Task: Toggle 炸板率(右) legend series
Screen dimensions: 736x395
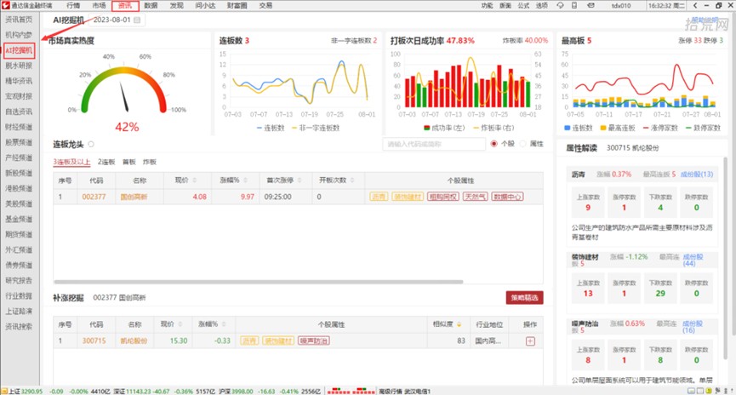Action: [x=494, y=128]
